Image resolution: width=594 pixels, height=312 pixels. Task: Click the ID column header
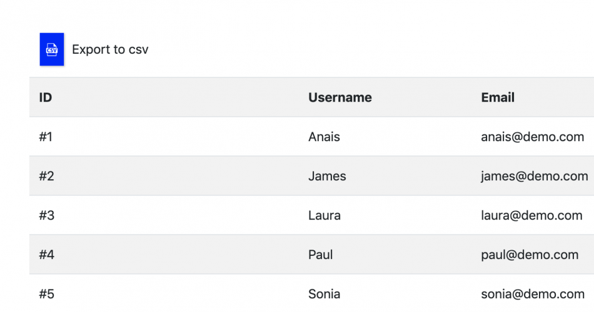pos(46,97)
